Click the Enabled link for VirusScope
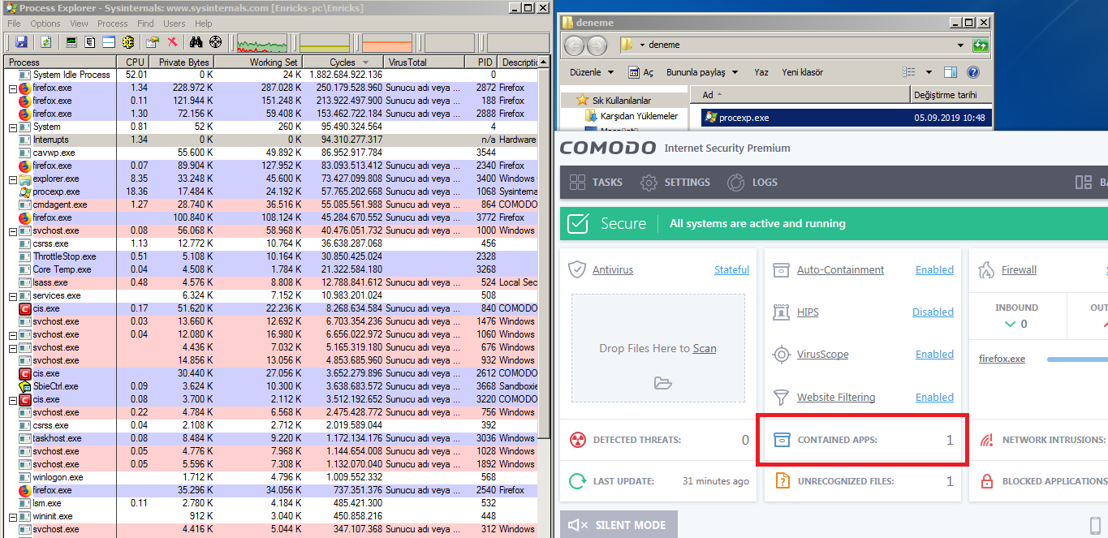This screenshot has height=538, width=1108. 934,354
